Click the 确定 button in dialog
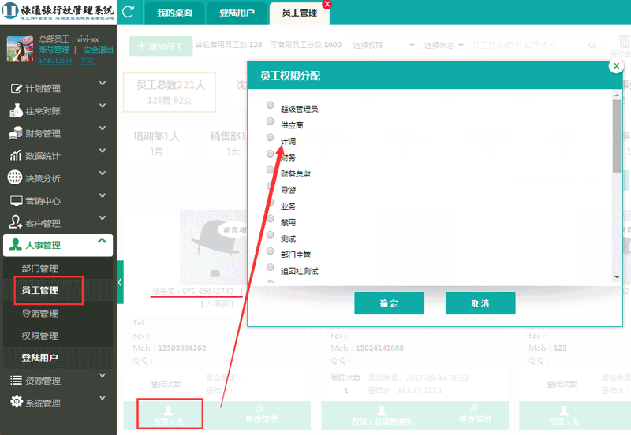 (x=389, y=303)
